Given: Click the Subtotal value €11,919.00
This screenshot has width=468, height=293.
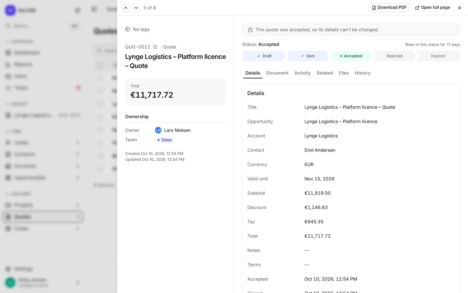Looking at the screenshot, I should point(317,193).
